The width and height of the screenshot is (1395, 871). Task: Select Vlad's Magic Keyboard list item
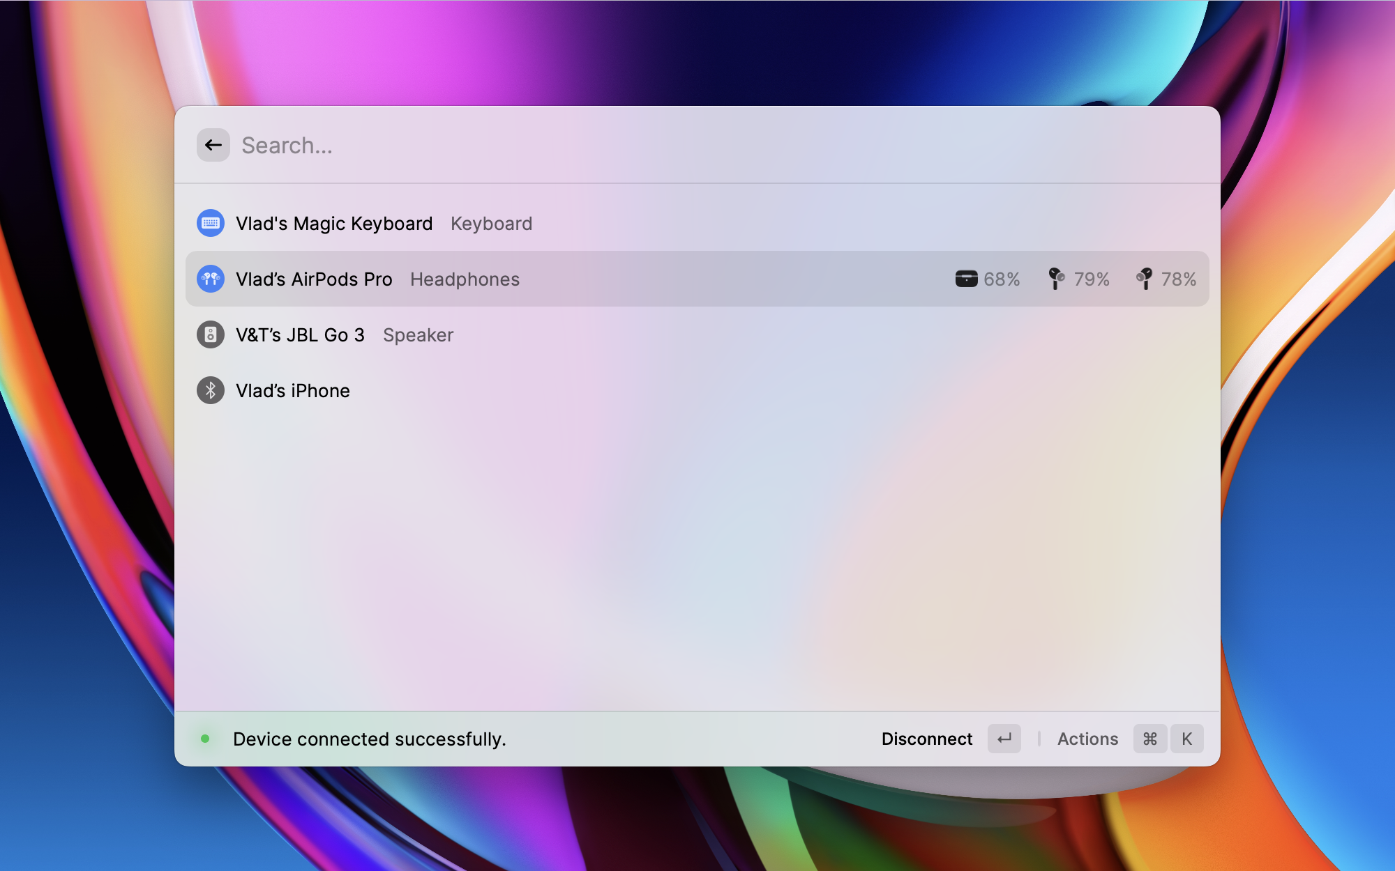pyautogui.click(x=334, y=223)
